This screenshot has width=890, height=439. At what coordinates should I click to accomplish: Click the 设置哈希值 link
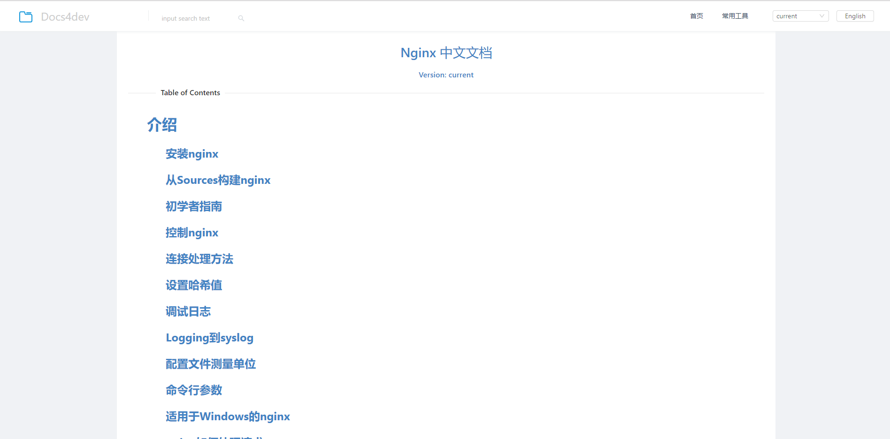[193, 285]
